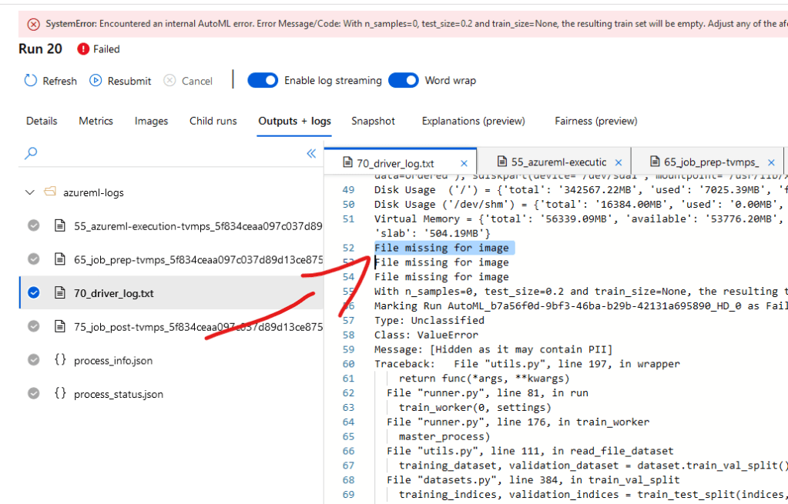This screenshot has height=504, width=788.
Task: Open the Child runs tab
Action: (x=213, y=121)
